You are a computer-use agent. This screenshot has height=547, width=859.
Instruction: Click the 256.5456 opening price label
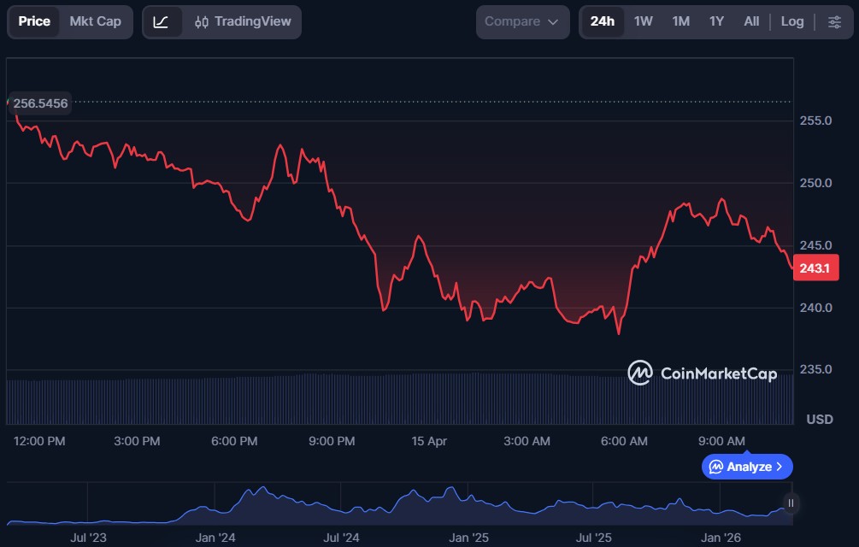[40, 103]
